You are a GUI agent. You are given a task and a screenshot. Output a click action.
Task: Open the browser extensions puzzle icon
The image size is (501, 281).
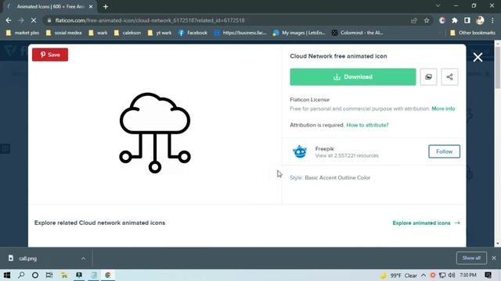[x=454, y=20]
